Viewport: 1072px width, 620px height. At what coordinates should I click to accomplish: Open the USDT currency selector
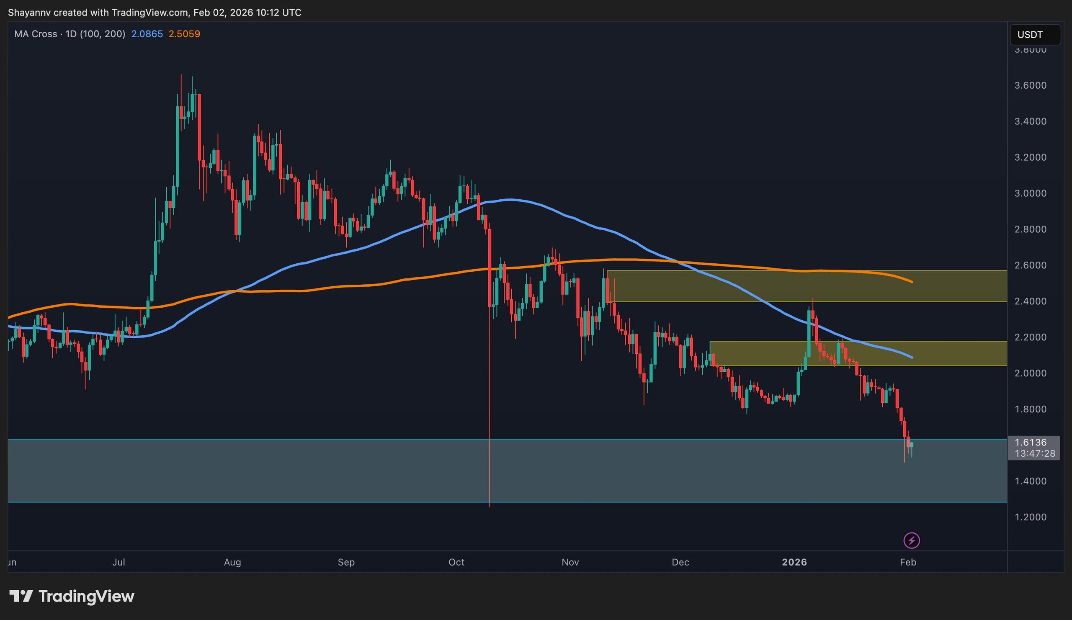coord(1035,34)
